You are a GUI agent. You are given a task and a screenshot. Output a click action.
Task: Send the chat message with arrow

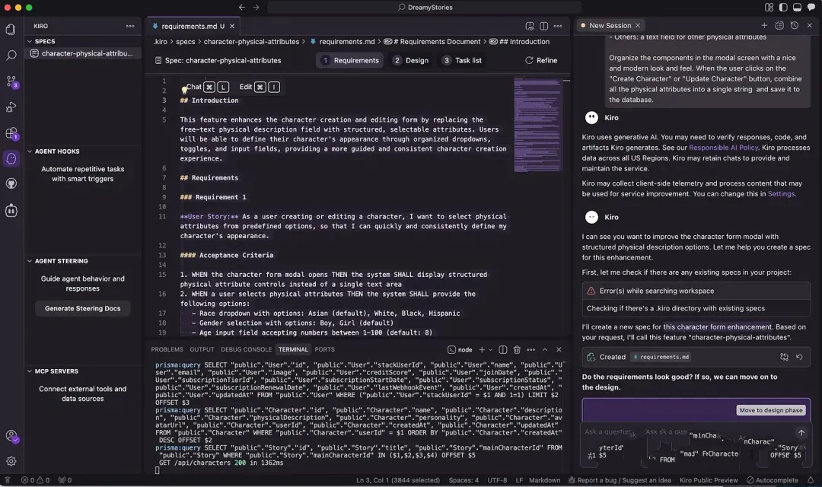[801, 432]
